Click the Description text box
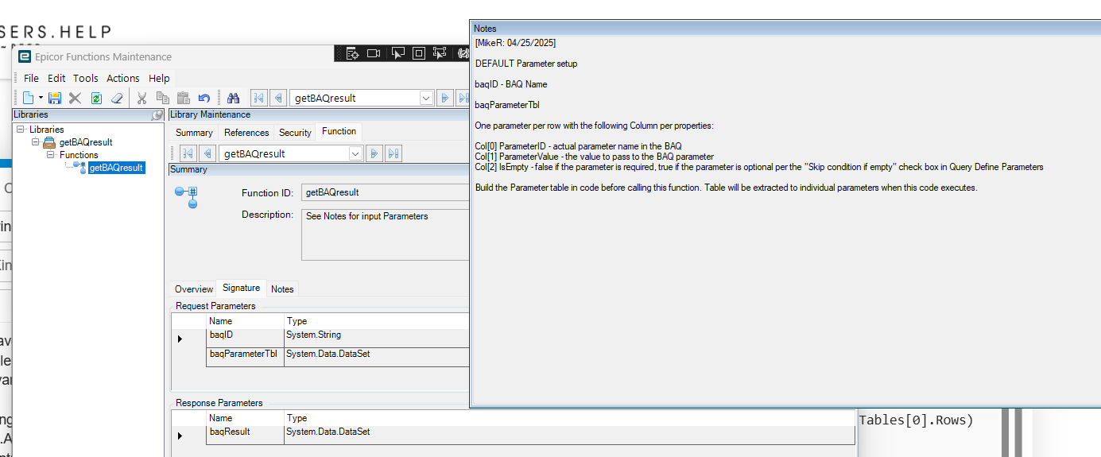The height and width of the screenshot is (457, 1101). pos(385,234)
